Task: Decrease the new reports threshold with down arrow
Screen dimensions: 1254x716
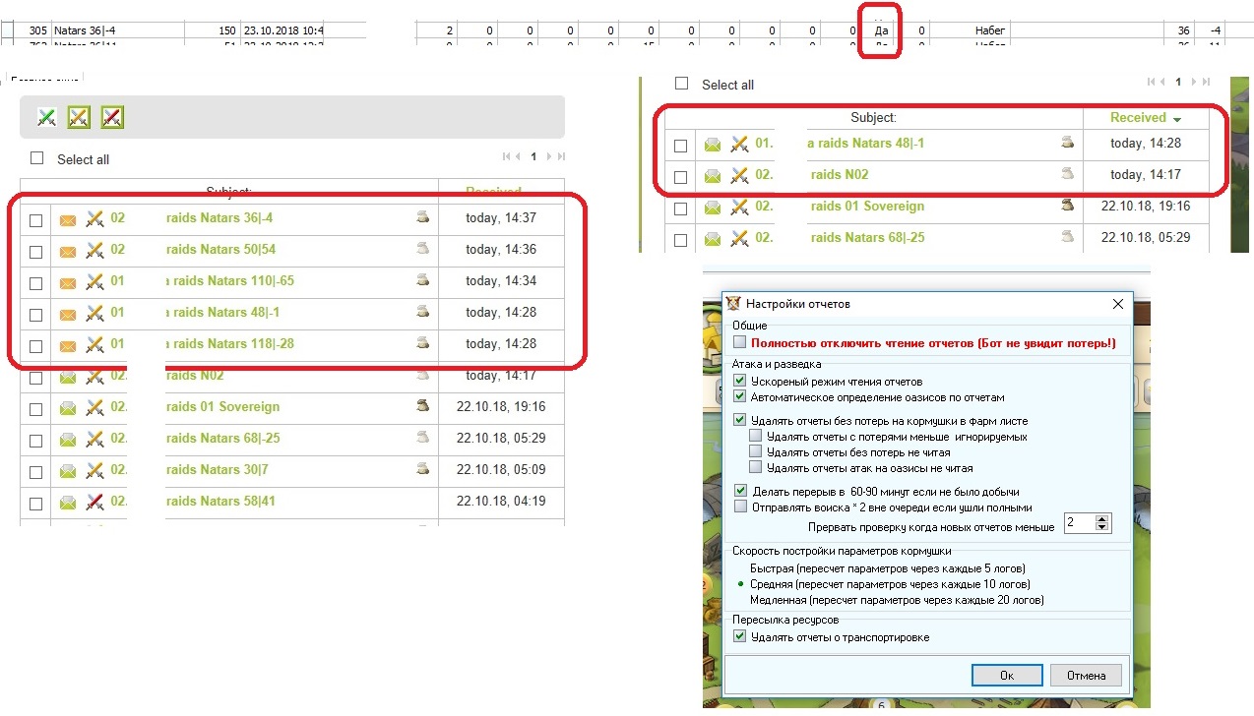Action: (1102, 529)
